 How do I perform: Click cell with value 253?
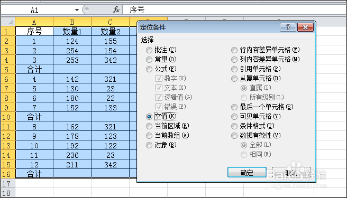[72, 60]
